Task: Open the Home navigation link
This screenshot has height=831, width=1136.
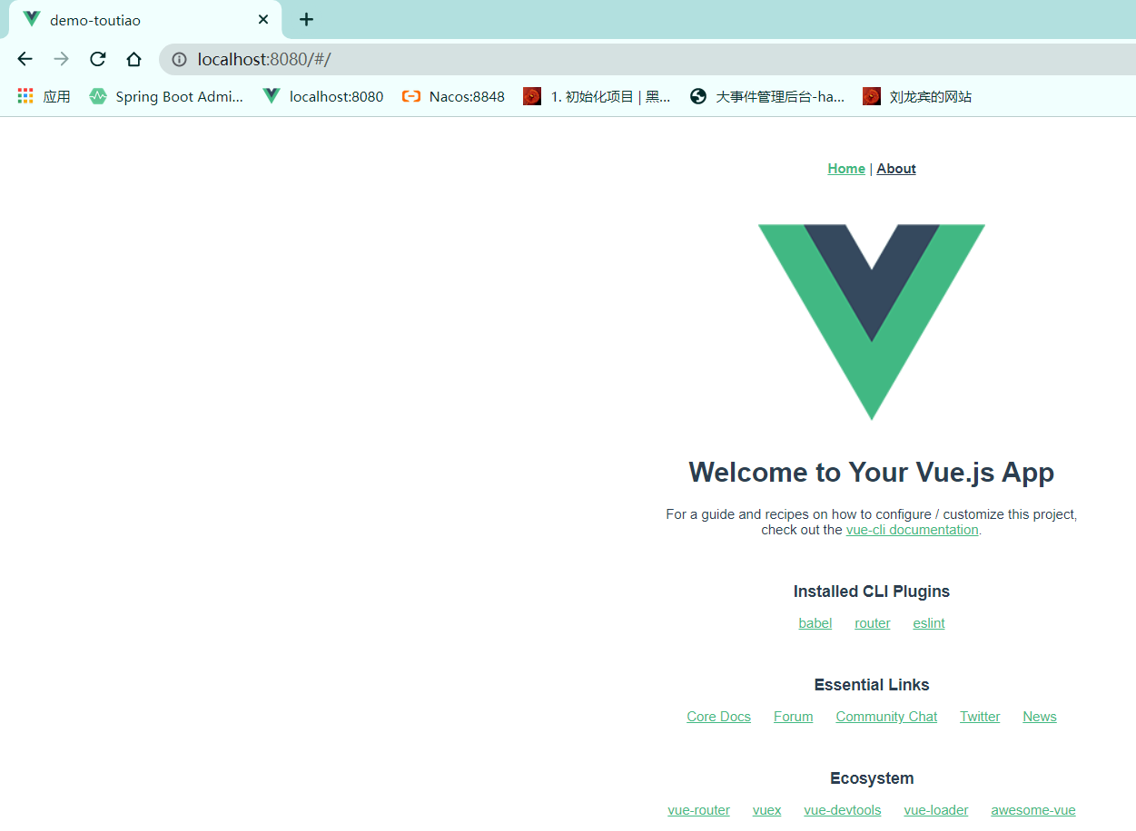Action: (846, 169)
